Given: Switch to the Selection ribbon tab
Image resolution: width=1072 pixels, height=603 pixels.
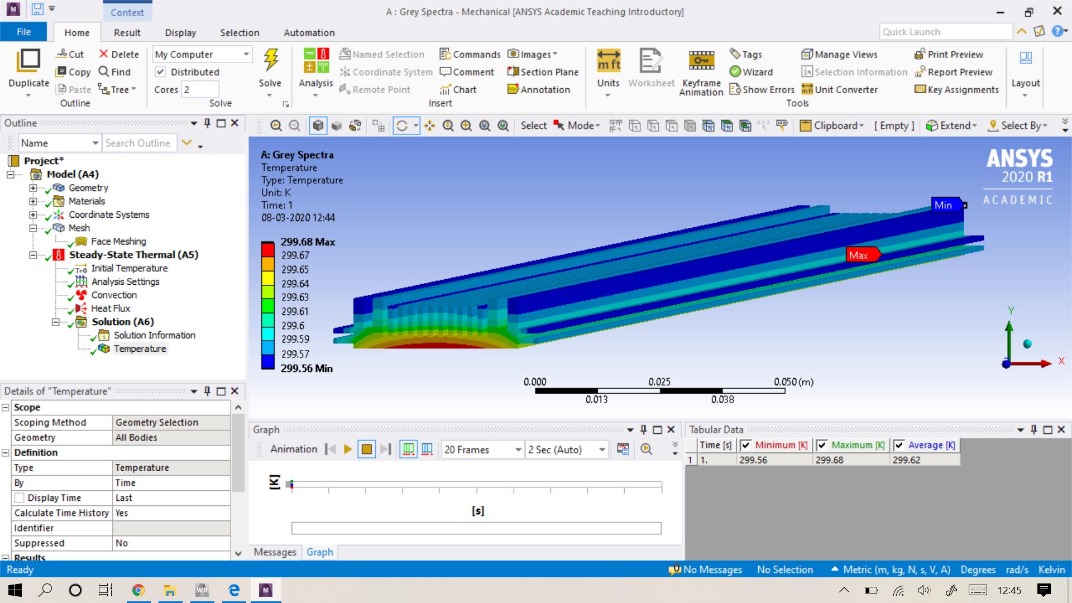Looking at the screenshot, I should [x=240, y=32].
